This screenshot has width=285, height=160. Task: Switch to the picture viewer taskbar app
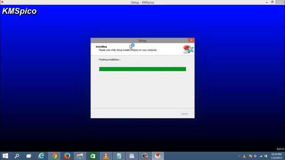pos(132,156)
